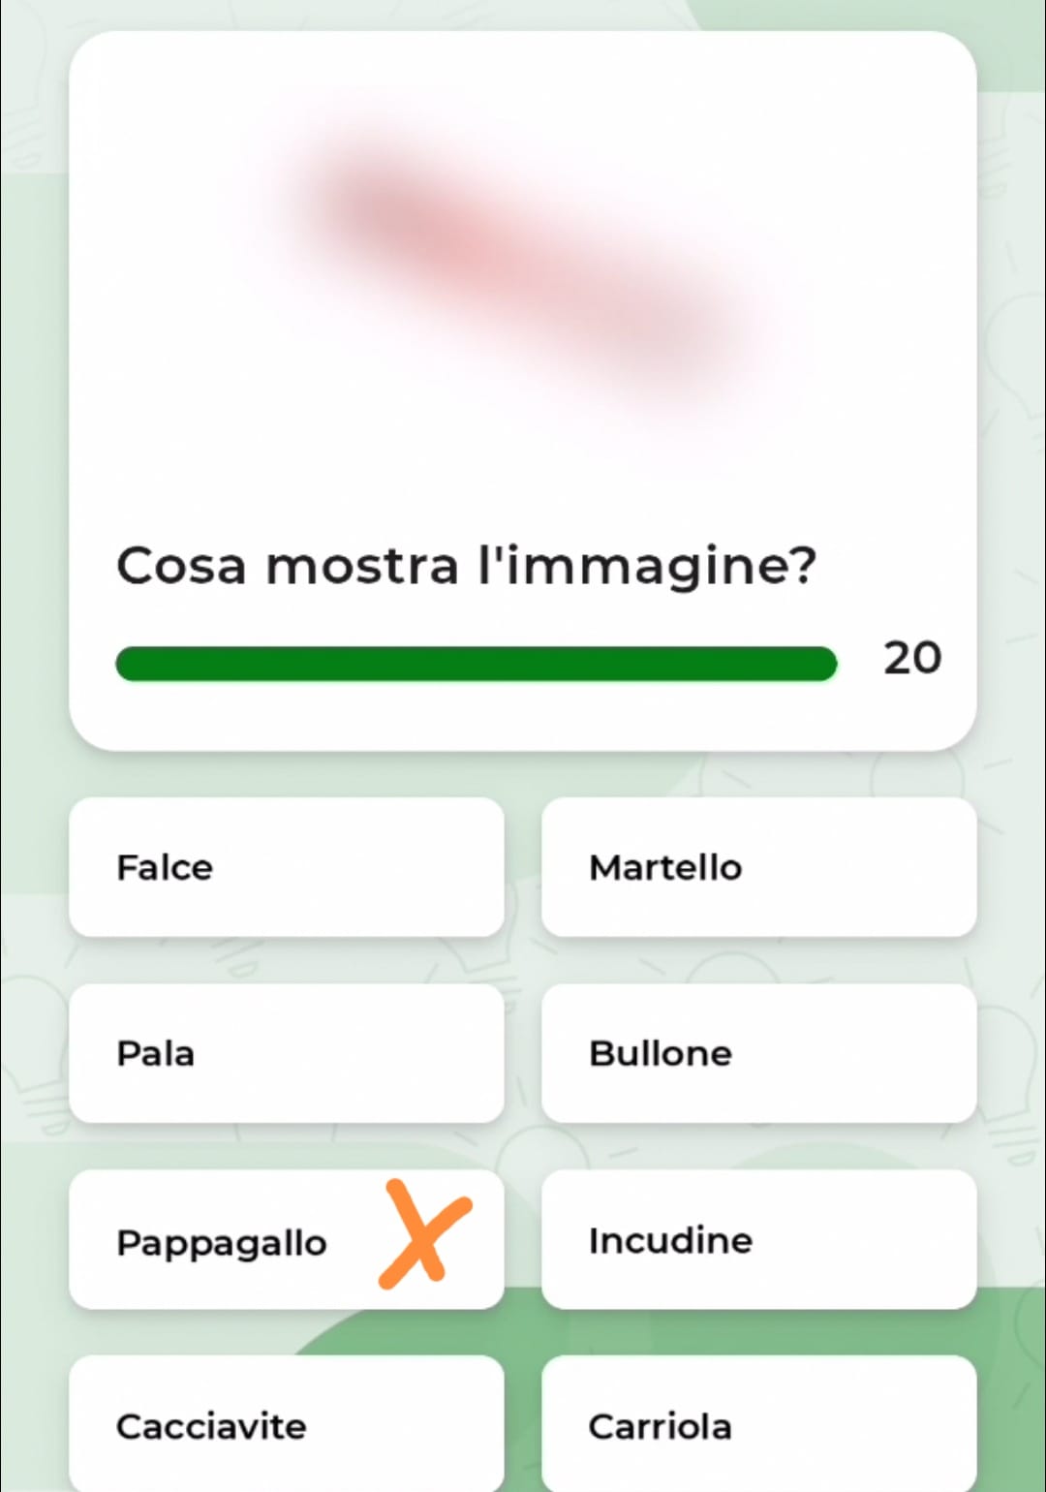The width and height of the screenshot is (1046, 1492).
Task: Select the Bullone answer button
Action: [758, 1053]
